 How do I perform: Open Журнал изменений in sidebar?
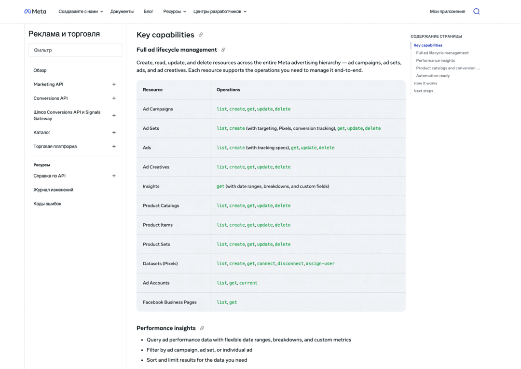click(53, 190)
